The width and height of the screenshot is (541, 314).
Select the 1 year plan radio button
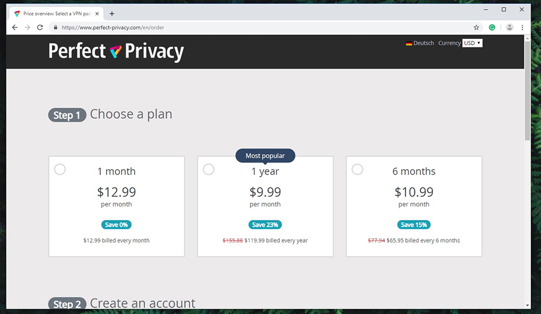208,169
